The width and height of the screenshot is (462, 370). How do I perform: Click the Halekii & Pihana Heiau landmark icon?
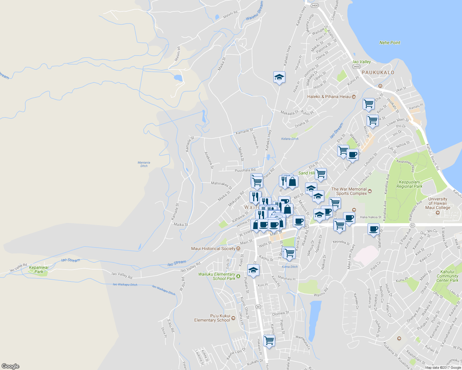tap(353, 97)
